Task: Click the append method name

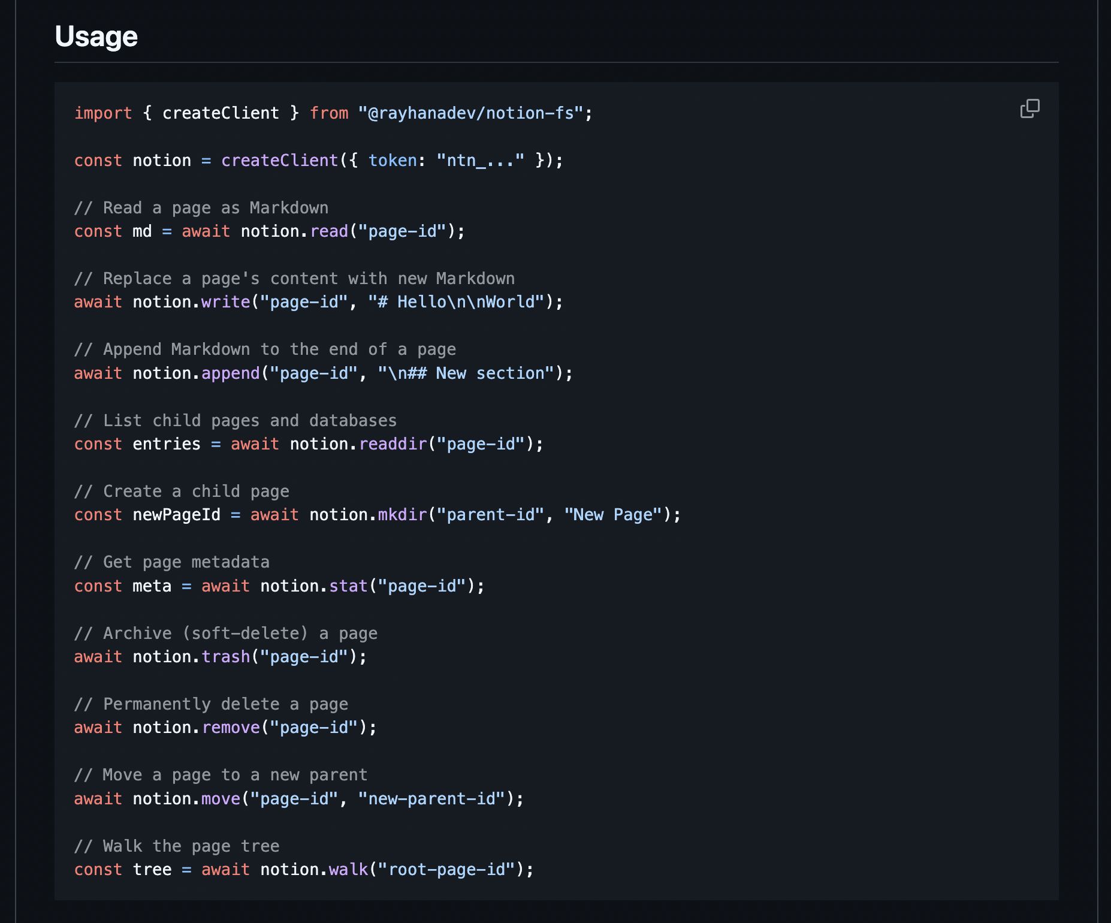Action: (x=231, y=373)
